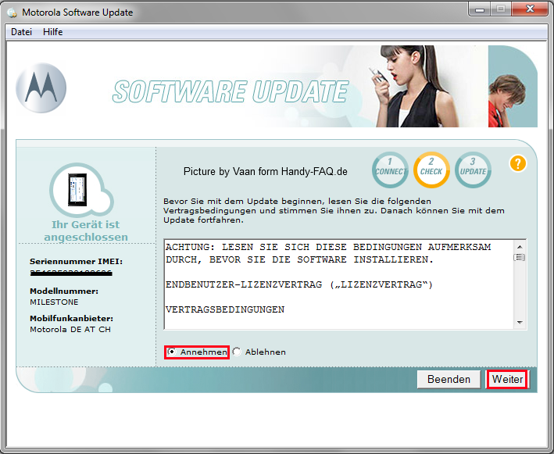Select the Ablehnen radio button
Image resolution: width=554 pixels, height=454 pixels.
pyautogui.click(x=237, y=352)
